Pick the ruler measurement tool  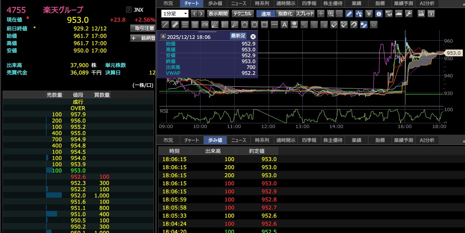tap(175, 25)
